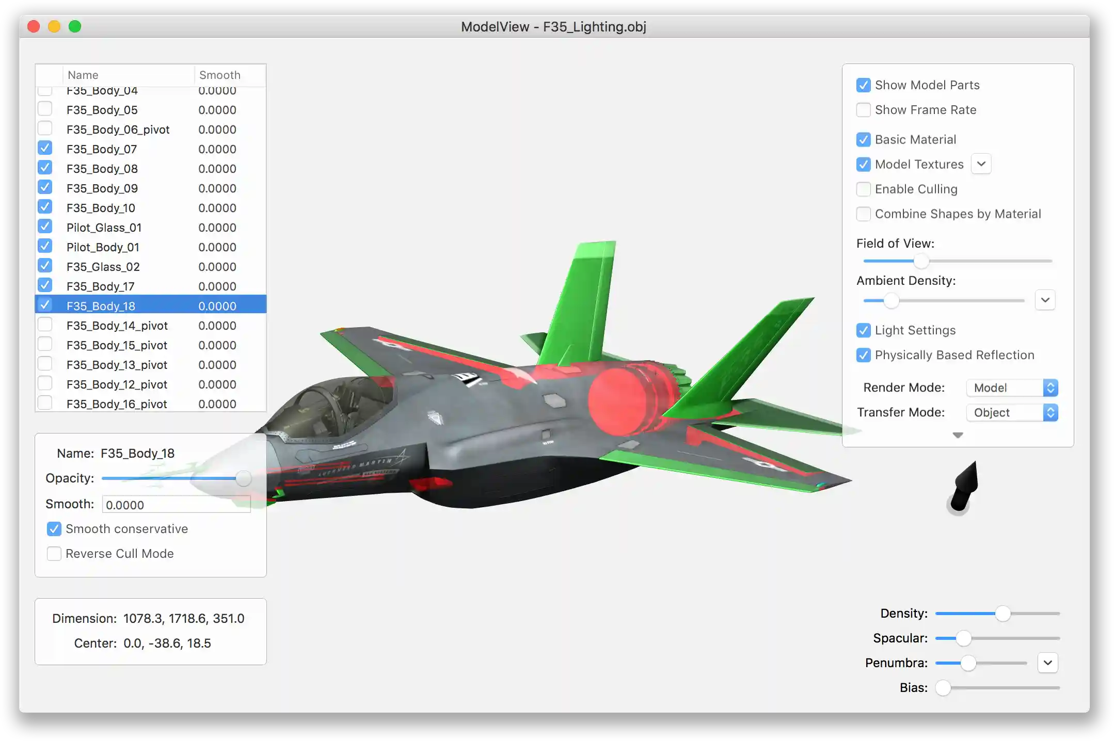Open the Render Mode popup menu
This screenshot has height=741, width=1114.
pyautogui.click(x=1012, y=388)
